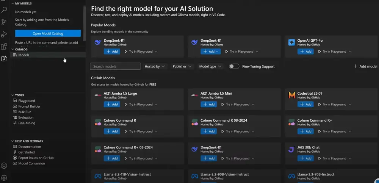
Task: Click AI21 Jamba 1.5 Large logo
Action: point(98,95)
